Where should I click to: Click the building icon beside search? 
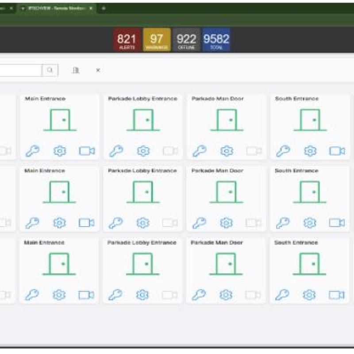[x=76, y=70]
